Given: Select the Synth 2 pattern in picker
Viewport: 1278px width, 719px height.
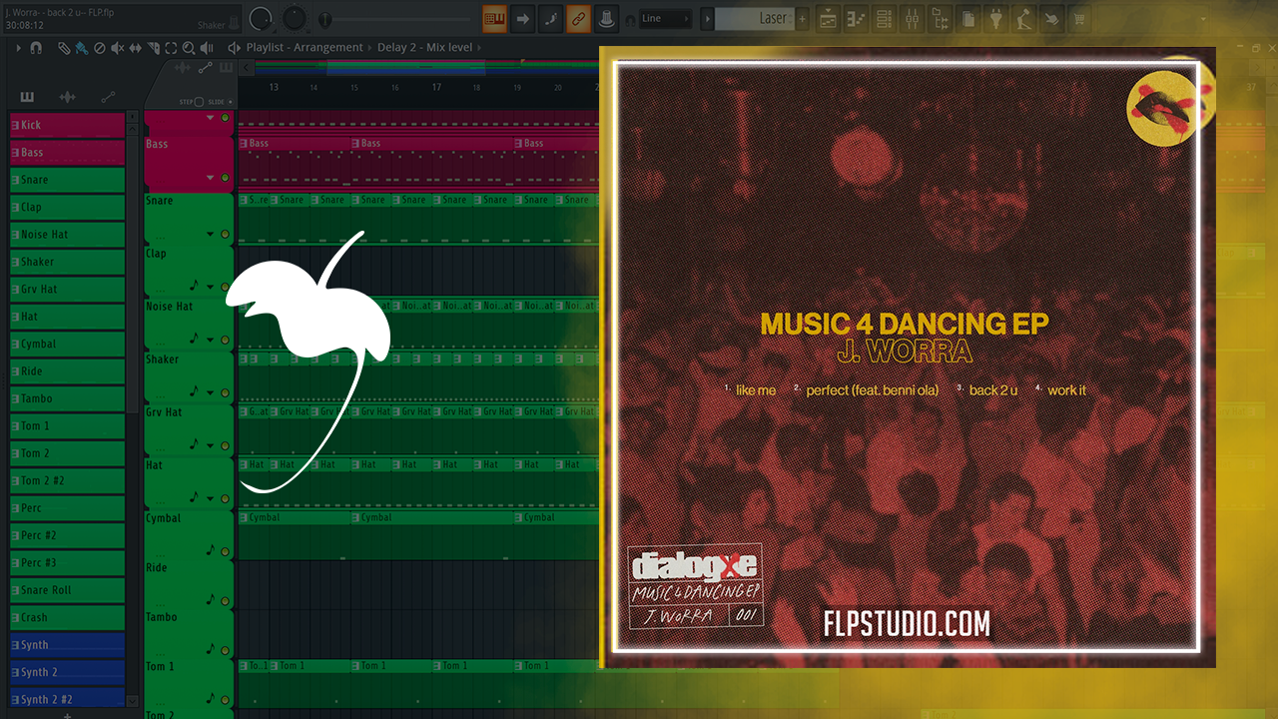Looking at the screenshot, I should (68, 672).
